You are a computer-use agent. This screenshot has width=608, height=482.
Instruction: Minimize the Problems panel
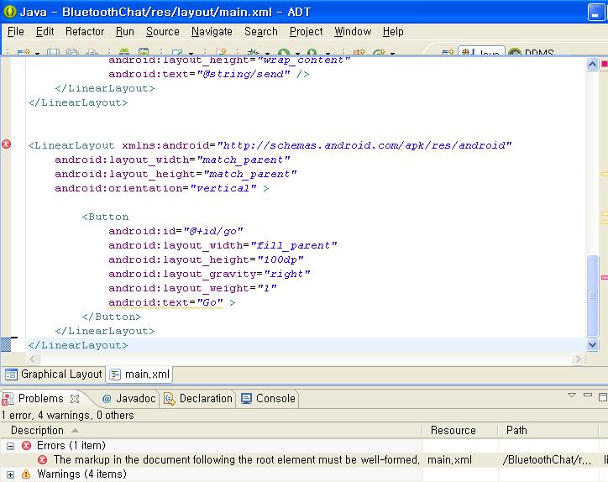588,396
